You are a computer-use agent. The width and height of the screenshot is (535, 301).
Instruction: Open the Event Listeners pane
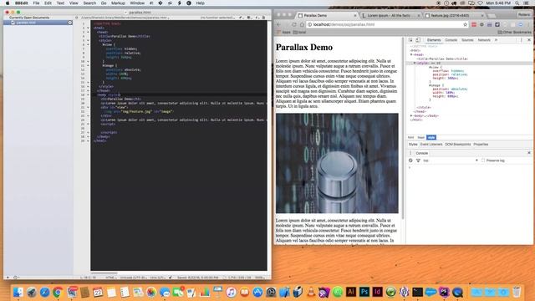click(x=431, y=145)
